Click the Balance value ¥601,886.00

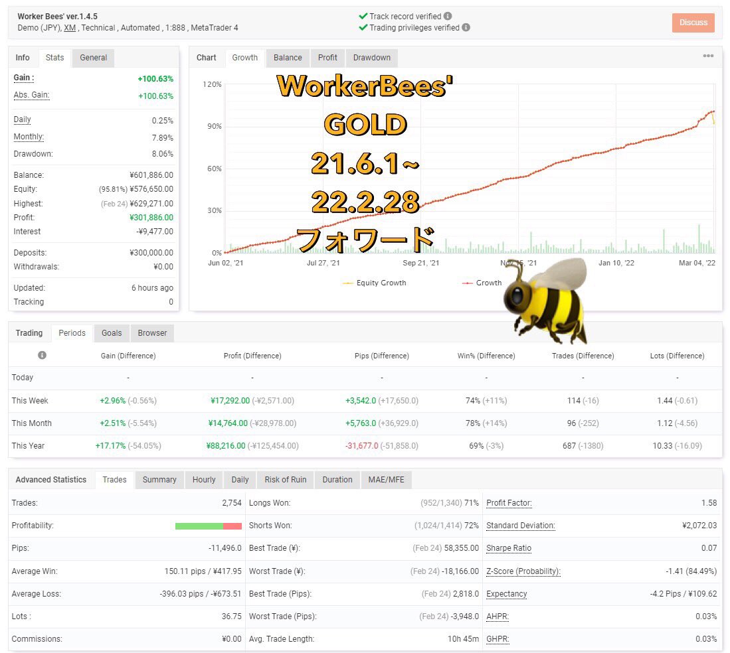click(x=151, y=175)
